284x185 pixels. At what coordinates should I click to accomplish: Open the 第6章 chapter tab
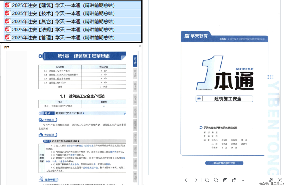(135, 125)
